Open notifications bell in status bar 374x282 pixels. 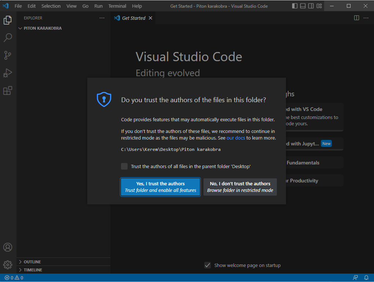[366, 278]
